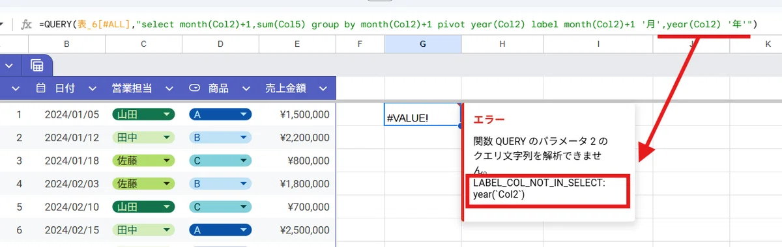Open product chip C in the ¥800,000 row
Image resolution: width=782 pixels, height=247 pixels.
point(220,161)
